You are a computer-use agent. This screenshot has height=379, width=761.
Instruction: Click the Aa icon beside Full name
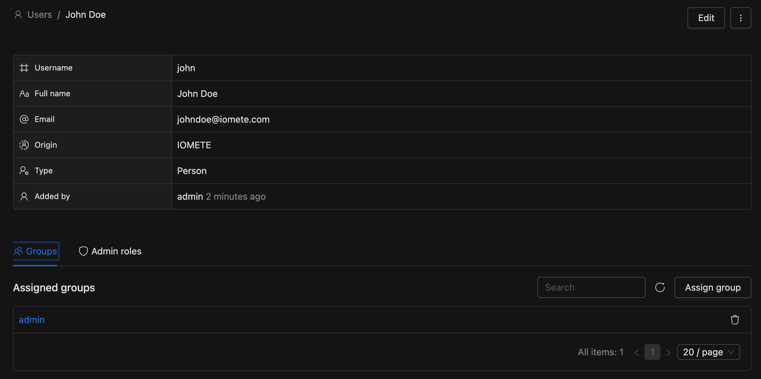click(24, 94)
